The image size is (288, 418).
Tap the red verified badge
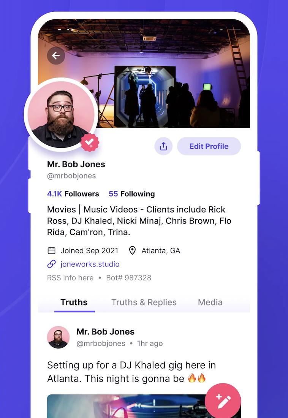tap(90, 142)
